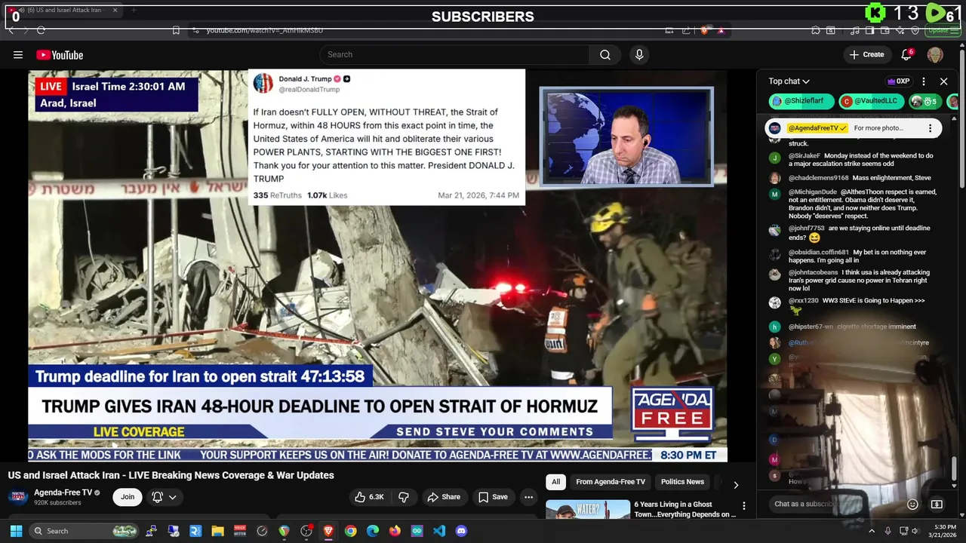This screenshot has height=543, width=966.
Task: Click the Windows taskbar Search box
Action: pos(85,531)
